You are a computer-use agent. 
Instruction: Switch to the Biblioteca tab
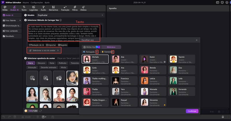click(x=111, y=47)
